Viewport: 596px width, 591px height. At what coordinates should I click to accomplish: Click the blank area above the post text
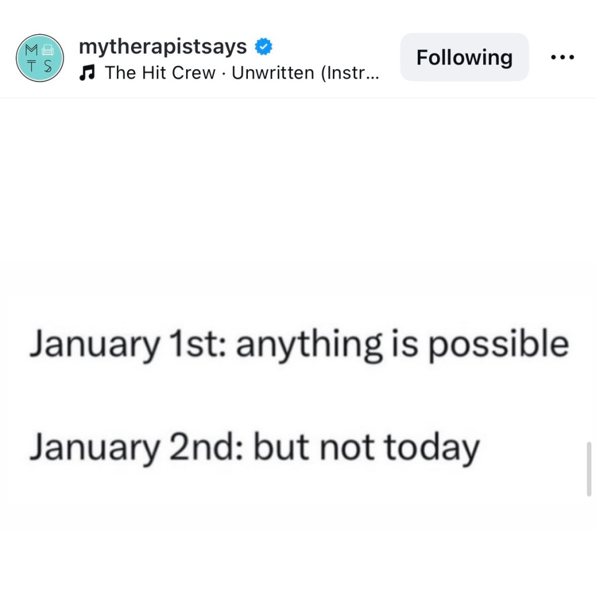(298, 198)
